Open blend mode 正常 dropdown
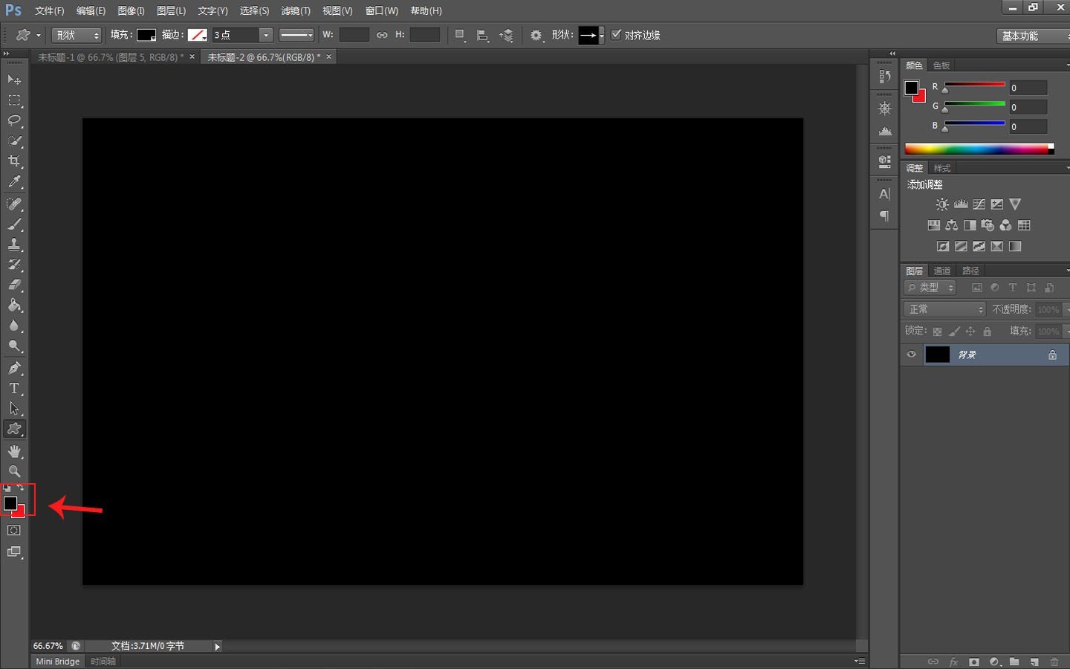 pos(944,309)
